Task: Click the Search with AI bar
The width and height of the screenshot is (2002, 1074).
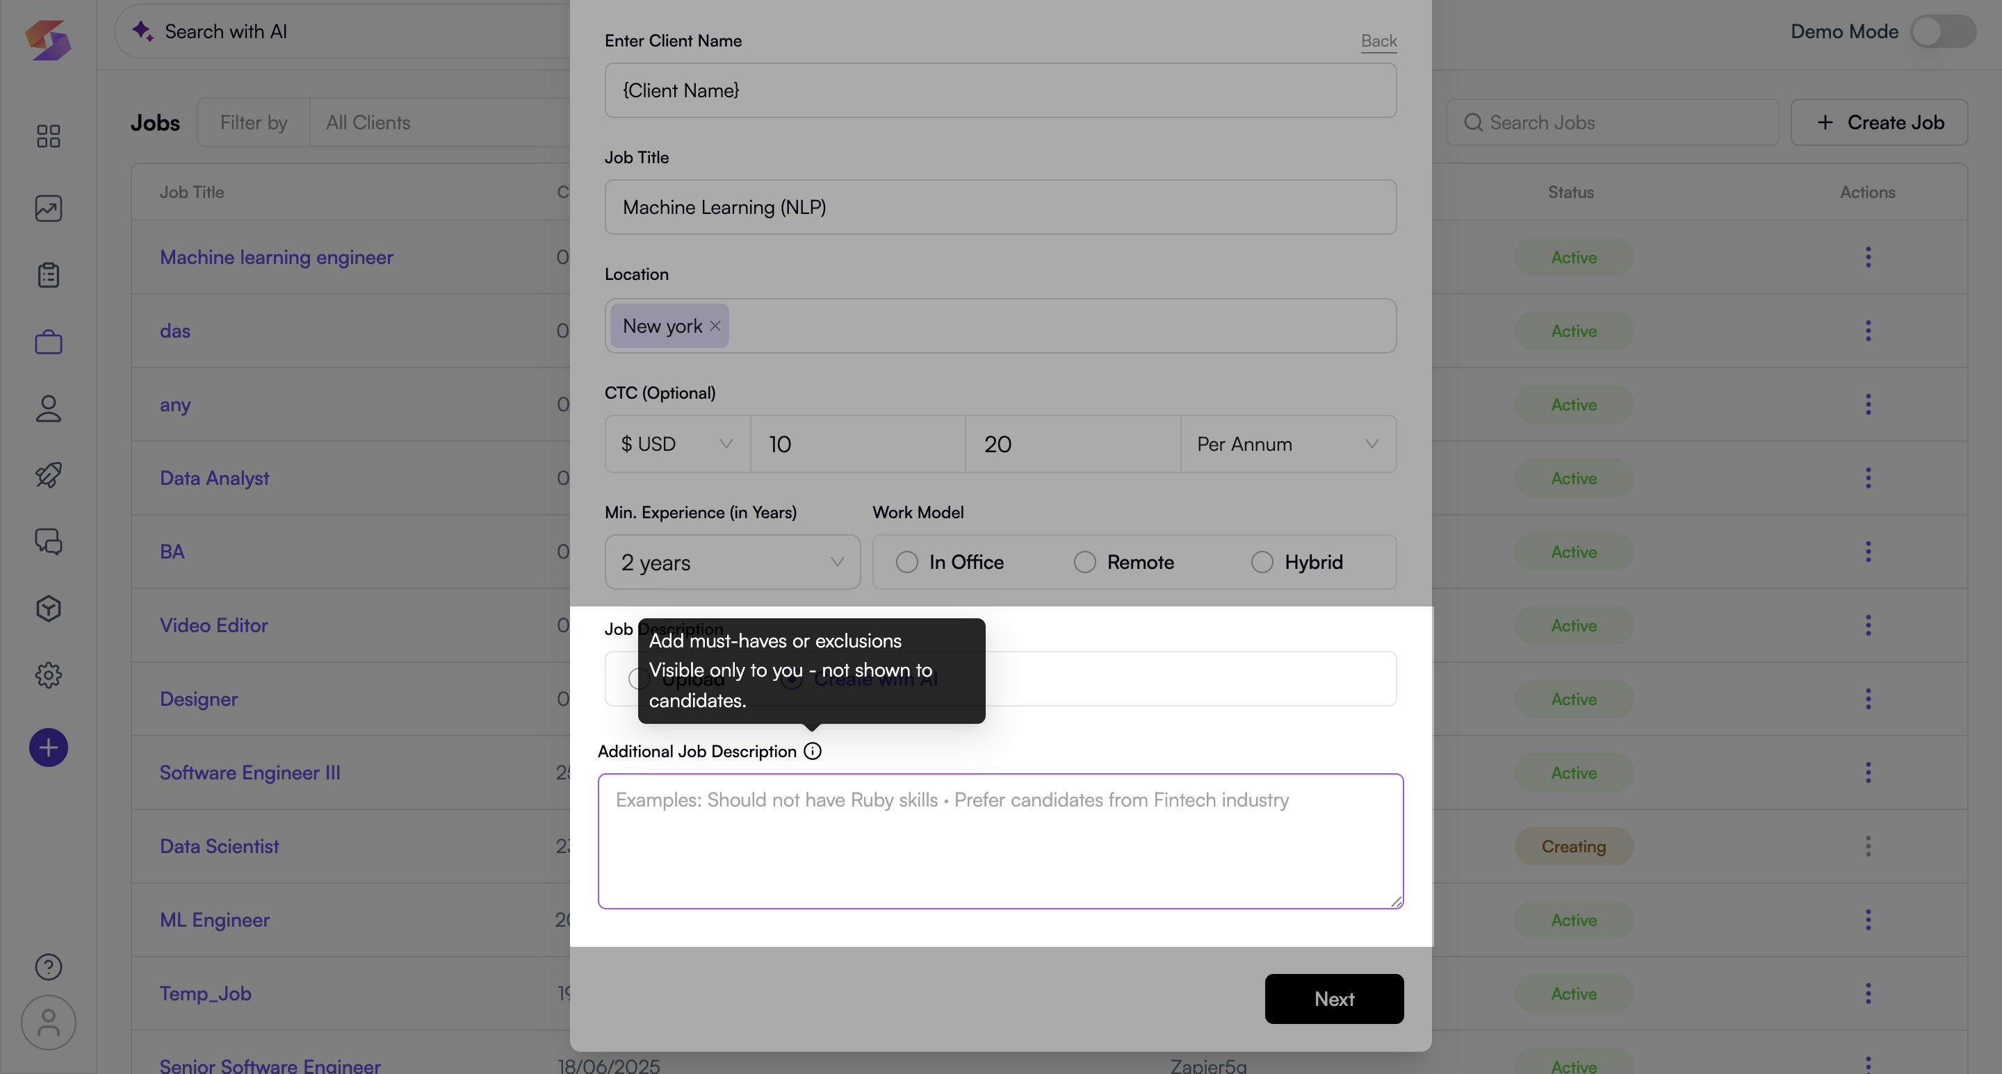Action: click(342, 32)
